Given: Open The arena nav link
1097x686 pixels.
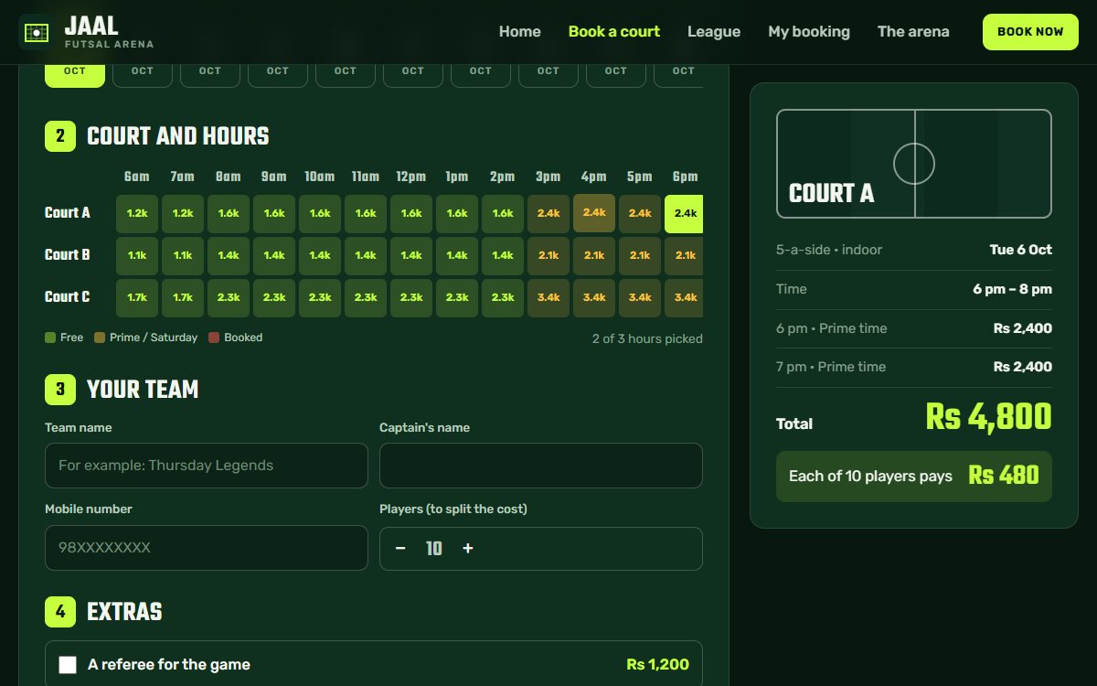Looking at the screenshot, I should coord(913,32).
